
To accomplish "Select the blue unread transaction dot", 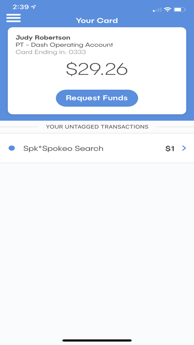I will [x=12, y=148].
